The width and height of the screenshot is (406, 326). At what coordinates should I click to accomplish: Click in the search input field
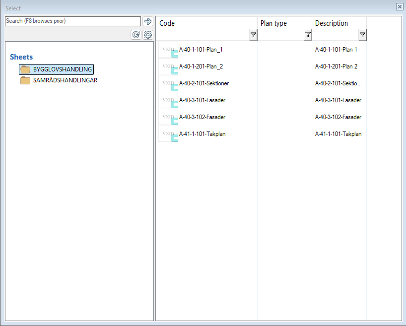point(72,21)
